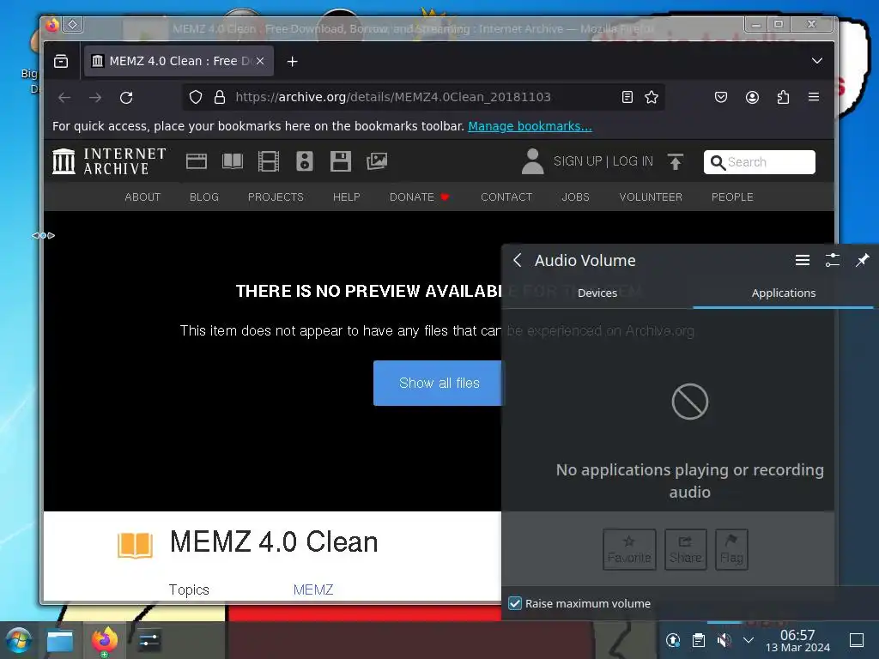
Task: Toggle reader view for page
Action: [627, 97]
